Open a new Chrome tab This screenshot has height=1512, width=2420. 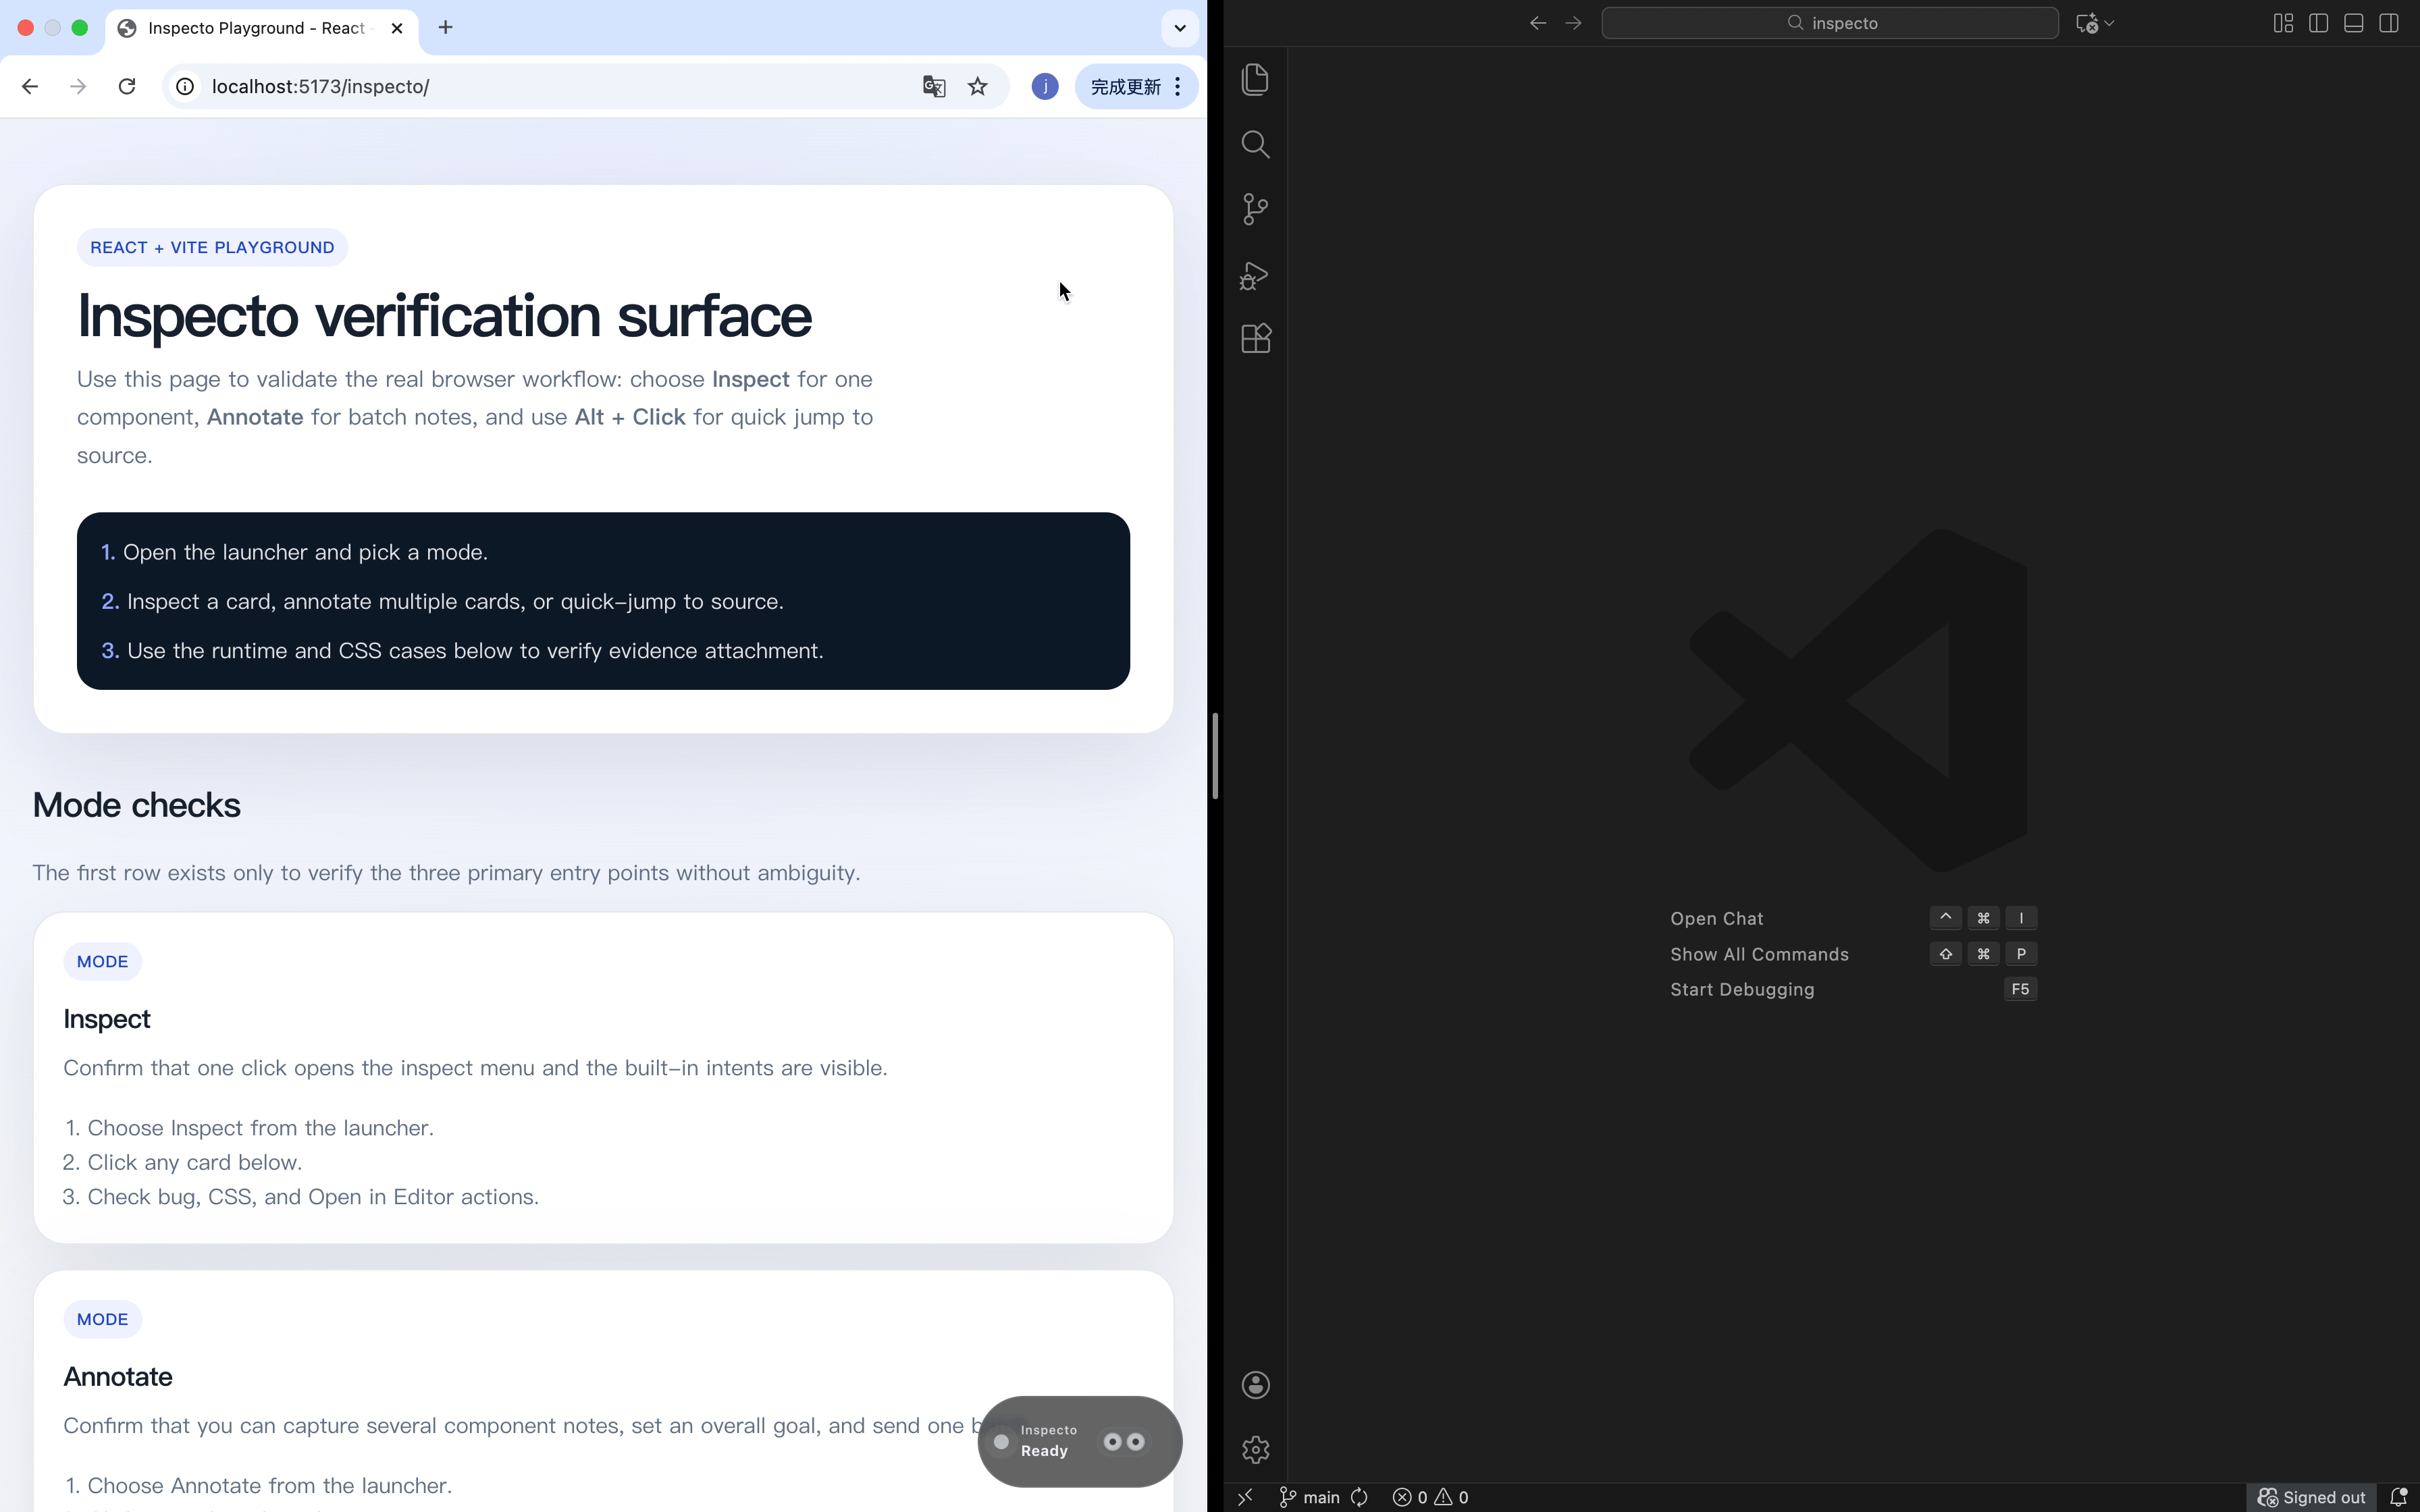[x=446, y=28]
